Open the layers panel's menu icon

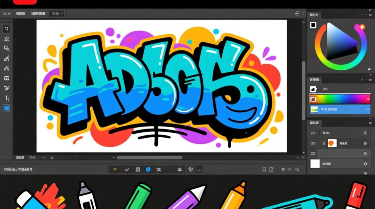(x=371, y=123)
